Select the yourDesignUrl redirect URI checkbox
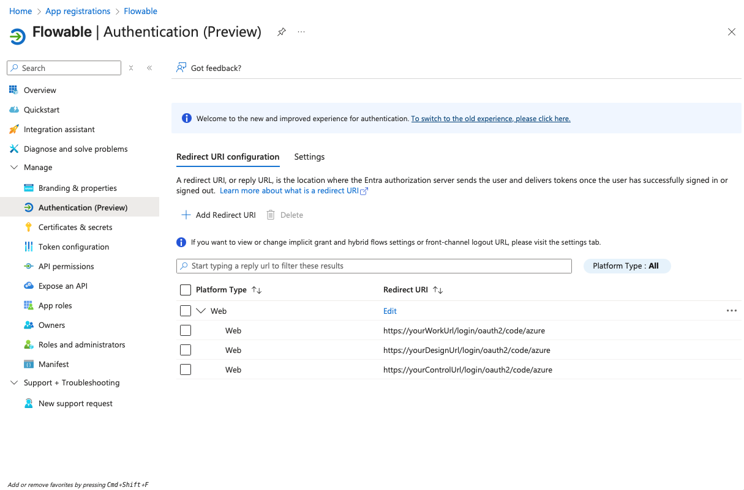This screenshot has height=490, width=744. [186, 350]
